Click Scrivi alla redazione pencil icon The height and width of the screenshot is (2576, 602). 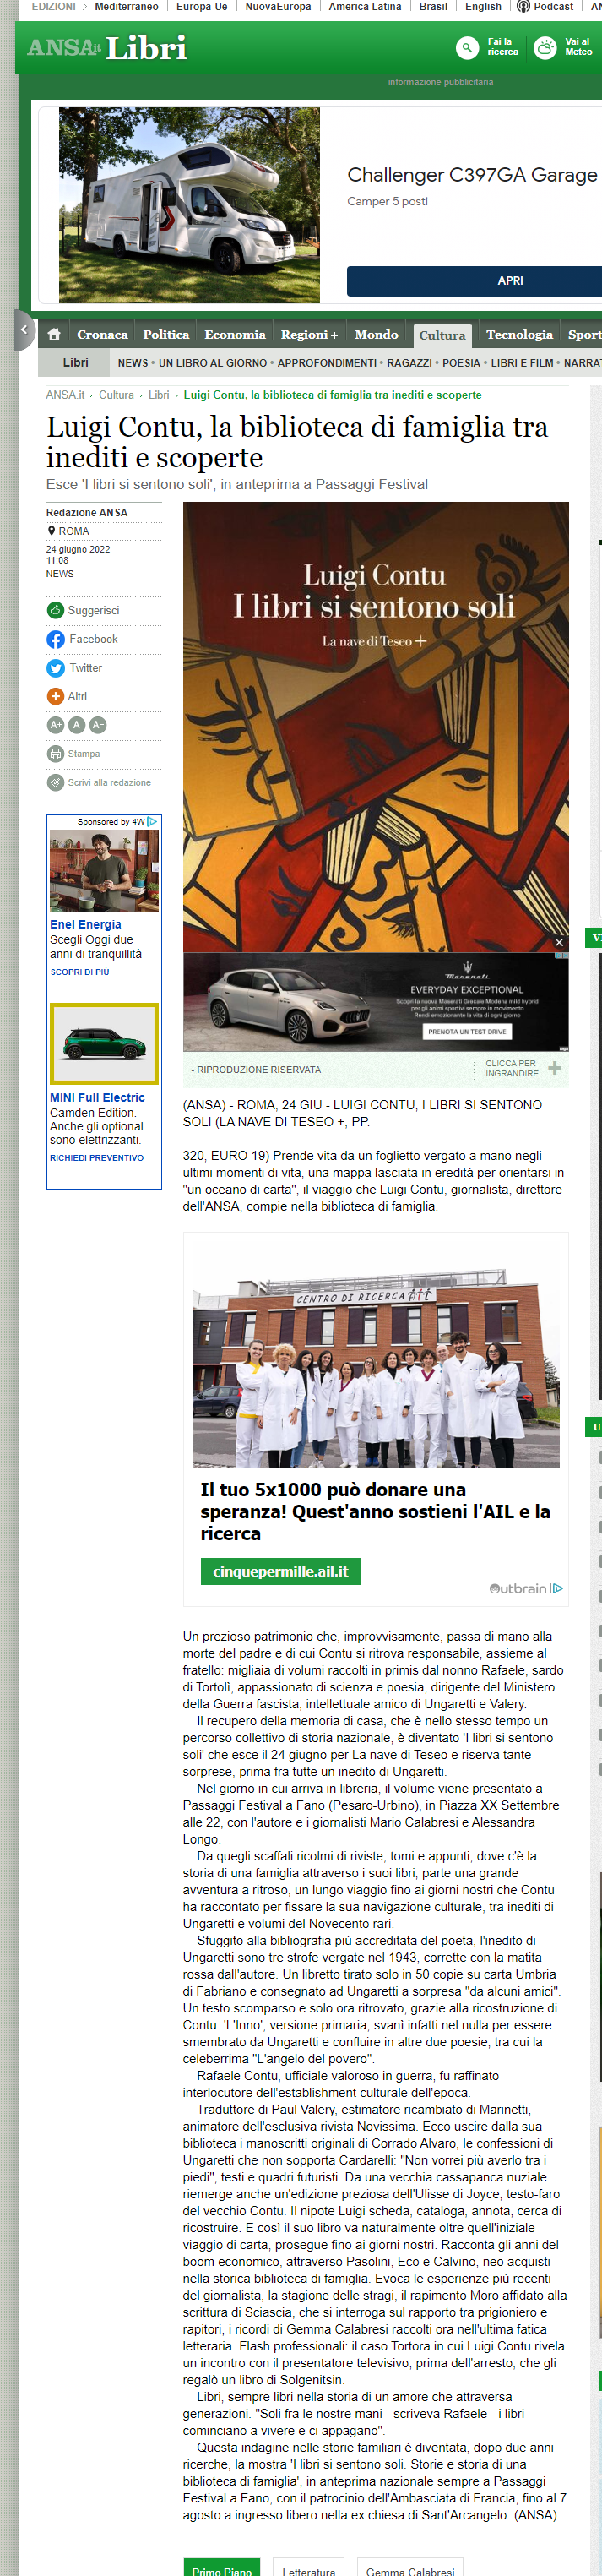click(x=55, y=782)
